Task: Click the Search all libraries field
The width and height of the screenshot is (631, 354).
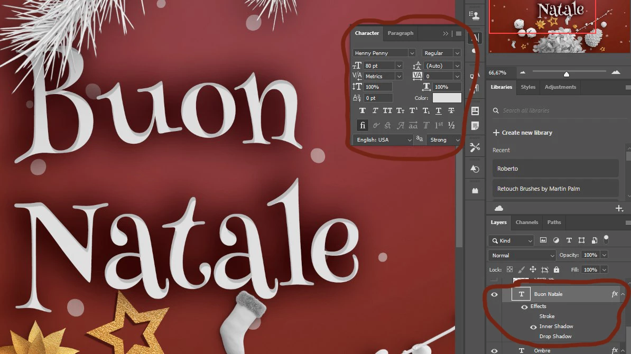Action: coord(559,110)
